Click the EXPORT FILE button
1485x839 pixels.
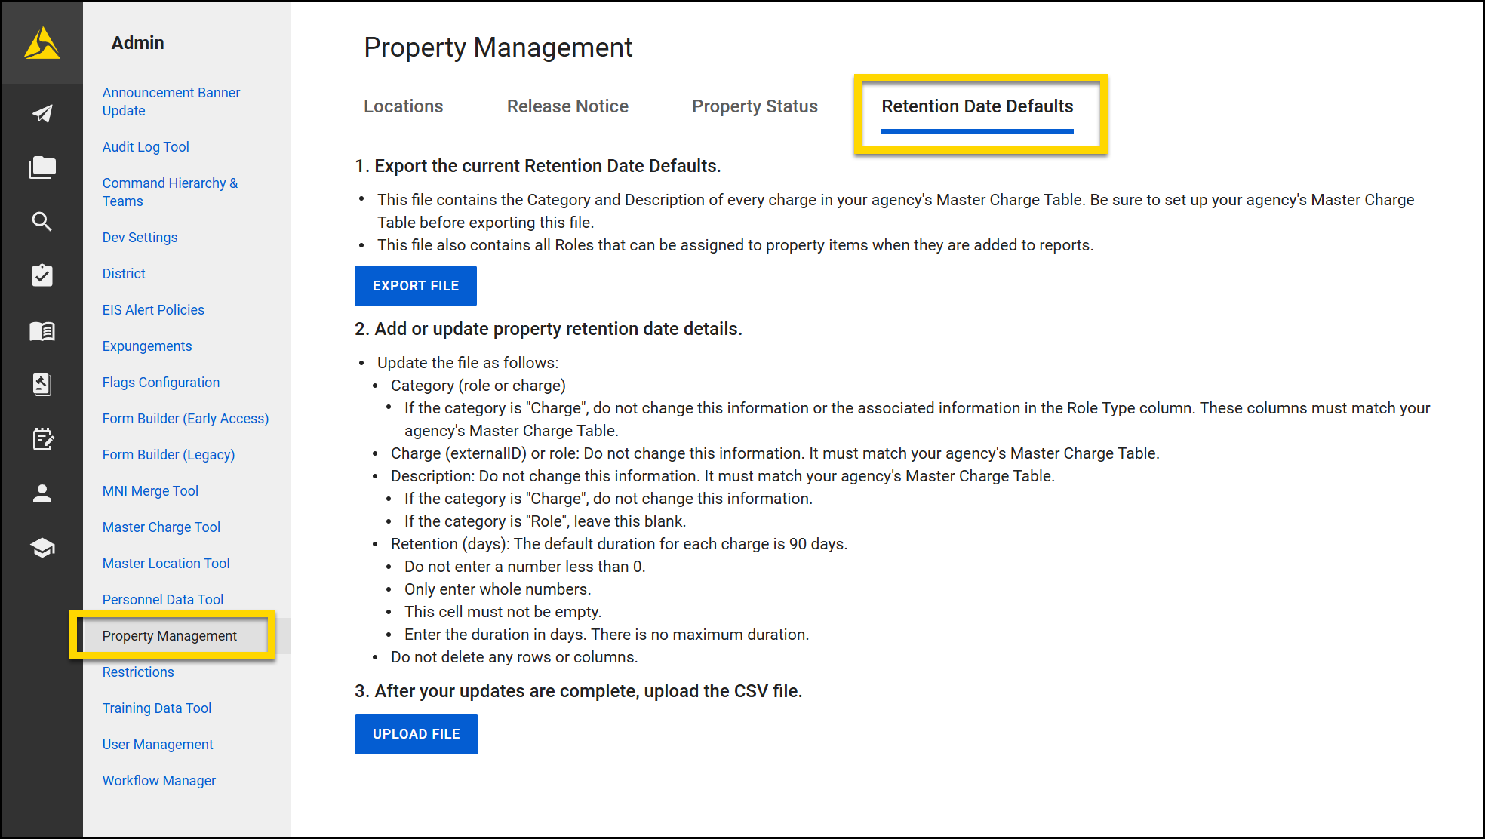[x=415, y=285]
